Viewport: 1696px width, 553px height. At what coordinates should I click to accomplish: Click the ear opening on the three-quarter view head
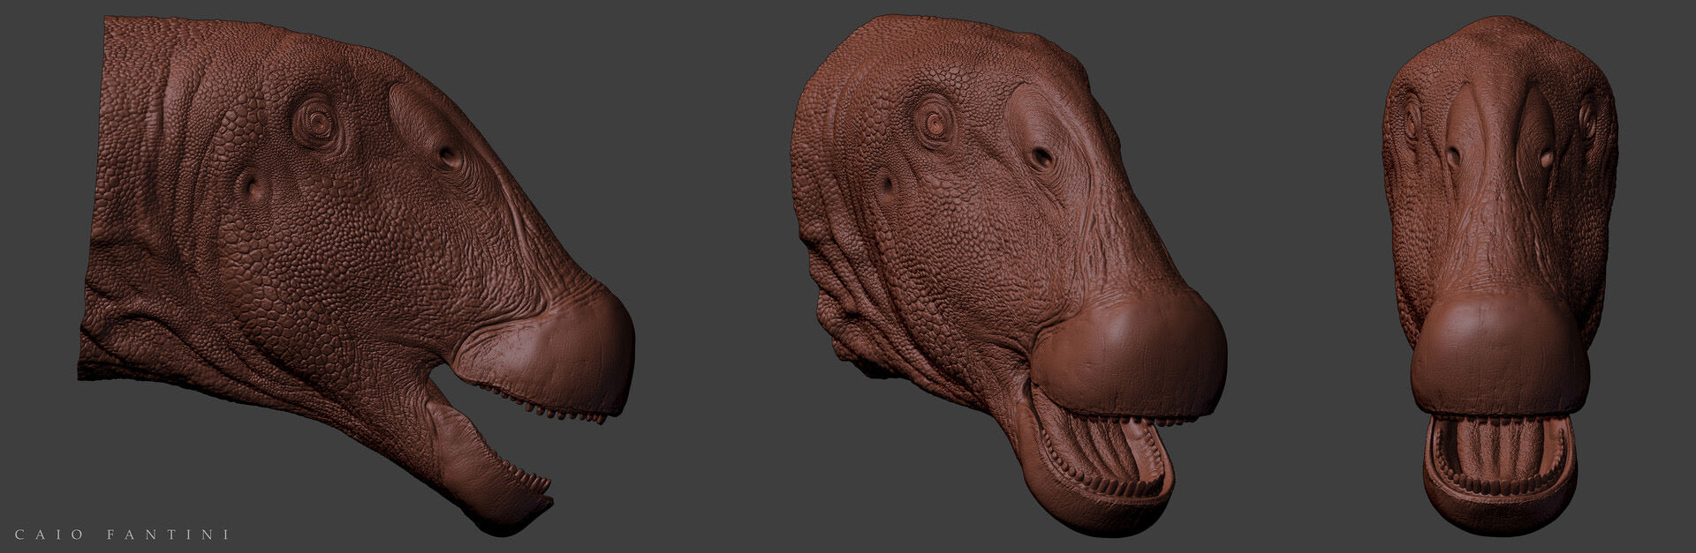tap(886, 183)
